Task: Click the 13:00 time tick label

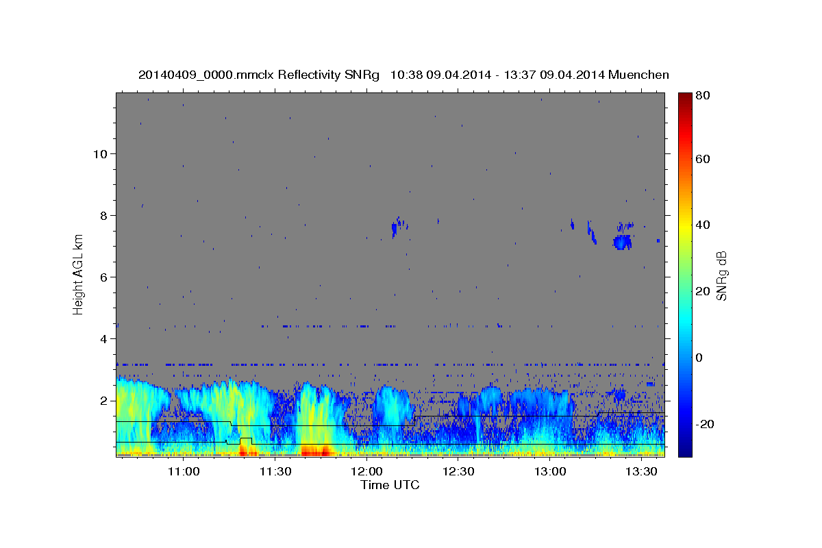Action: click(x=550, y=471)
